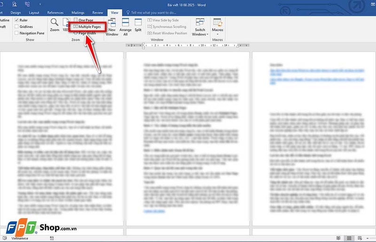Click inside the middle document page
This screenshot has height=242, width=376.
(188, 139)
